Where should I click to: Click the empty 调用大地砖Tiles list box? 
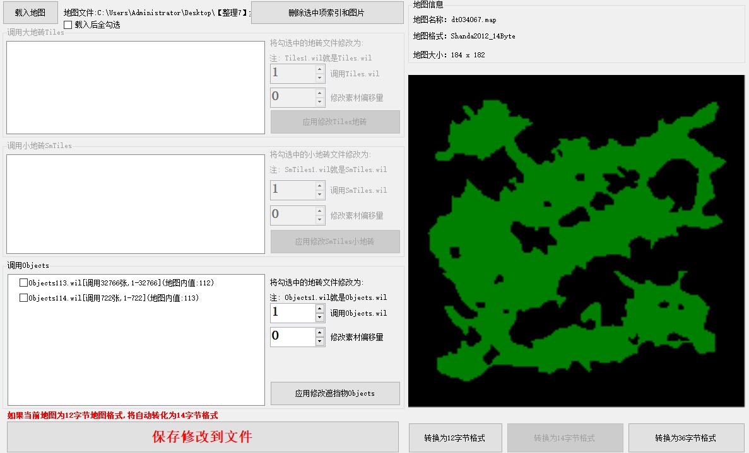(x=135, y=88)
